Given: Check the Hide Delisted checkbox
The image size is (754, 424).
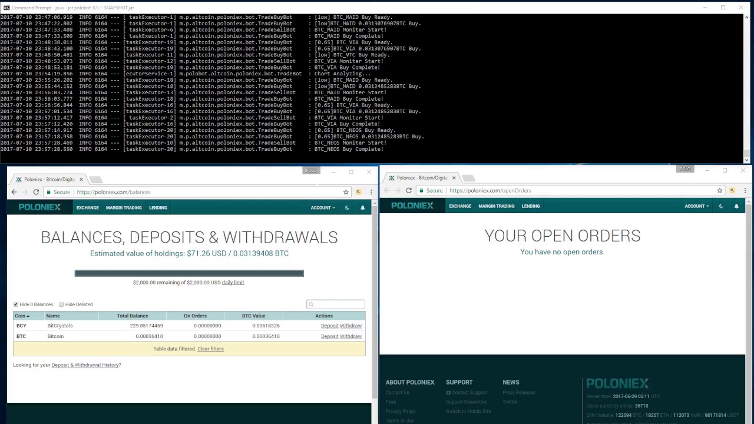Looking at the screenshot, I should [x=61, y=304].
